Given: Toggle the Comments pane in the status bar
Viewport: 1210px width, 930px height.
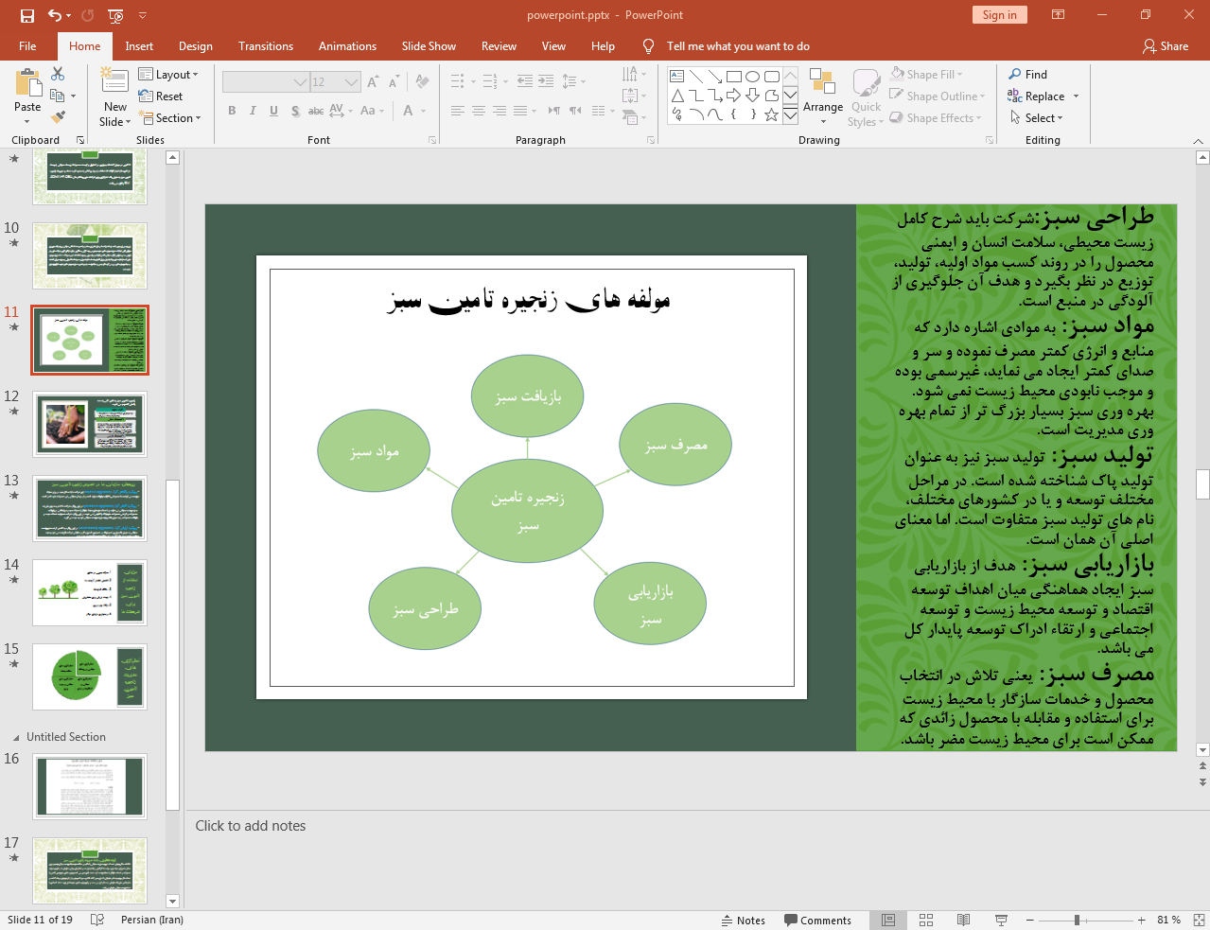Looking at the screenshot, I should tap(817, 921).
